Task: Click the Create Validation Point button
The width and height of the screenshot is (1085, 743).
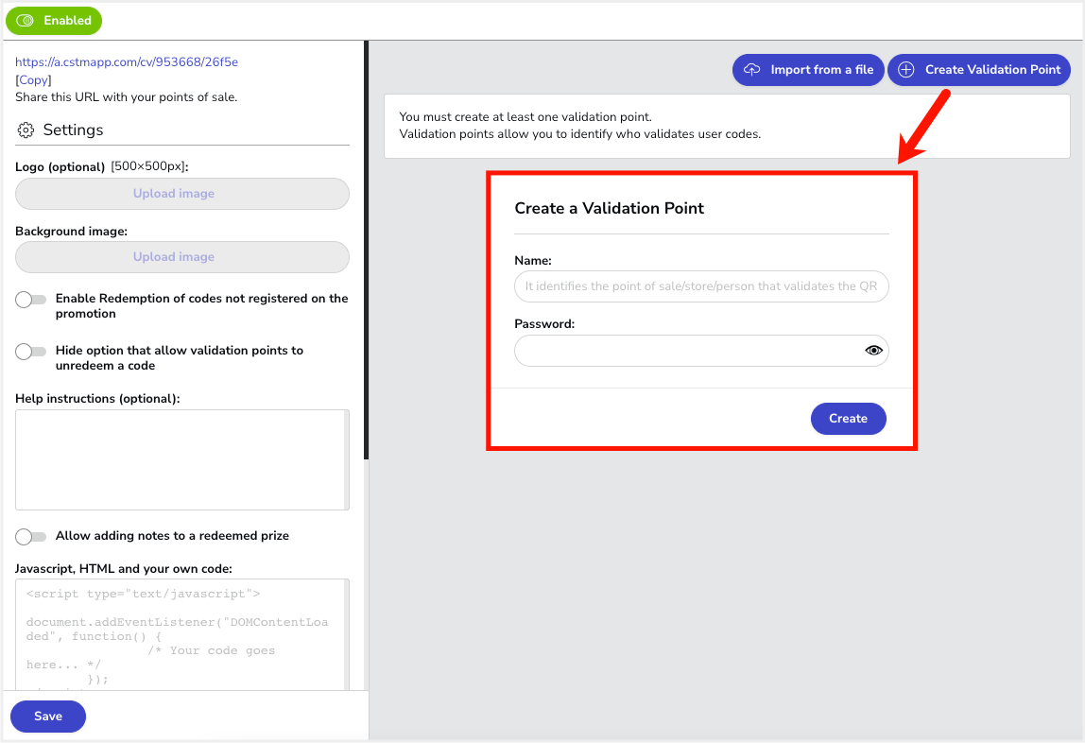Action: click(979, 69)
